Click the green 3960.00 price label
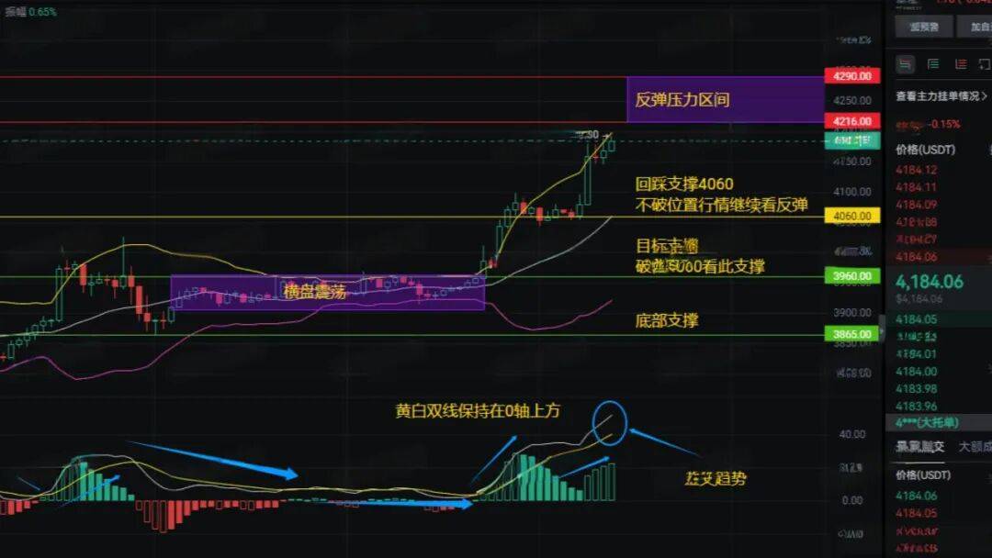Screen dimensions: 992x558 [x=852, y=275]
